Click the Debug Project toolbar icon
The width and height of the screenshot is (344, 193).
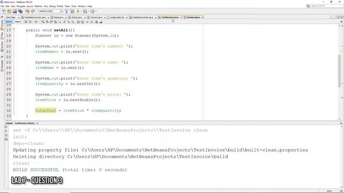[x=85, y=11]
